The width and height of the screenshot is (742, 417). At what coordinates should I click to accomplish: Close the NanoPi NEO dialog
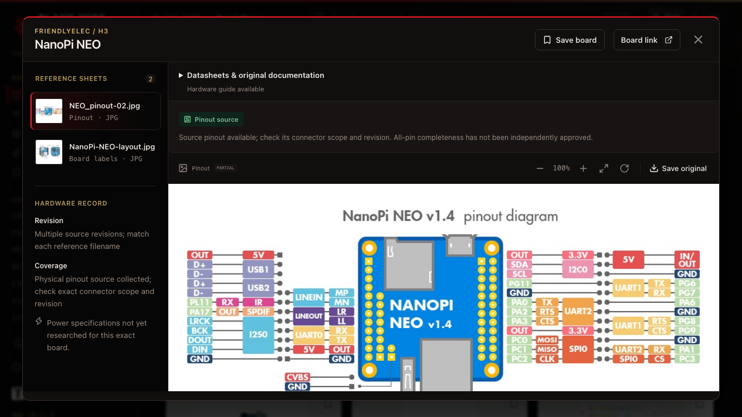[698, 40]
